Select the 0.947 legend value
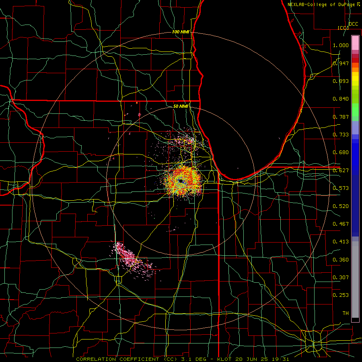This screenshot has width=362, height=362. (x=341, y=63)
